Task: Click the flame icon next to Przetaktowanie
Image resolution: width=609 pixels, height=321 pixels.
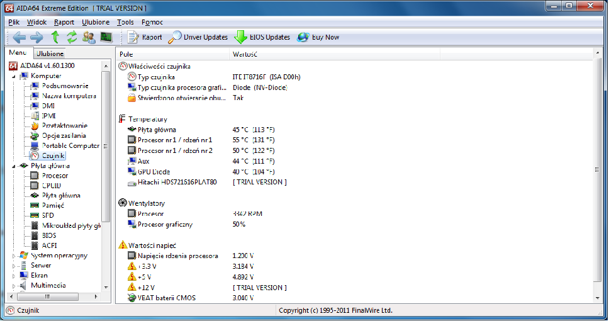Action: pos(35,126)
